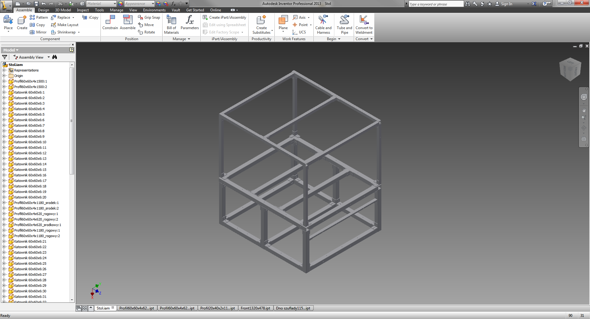This screenshot has width=590, height=319.
Task: Click the ViewCube in the viewport
Action: (570, 69)
